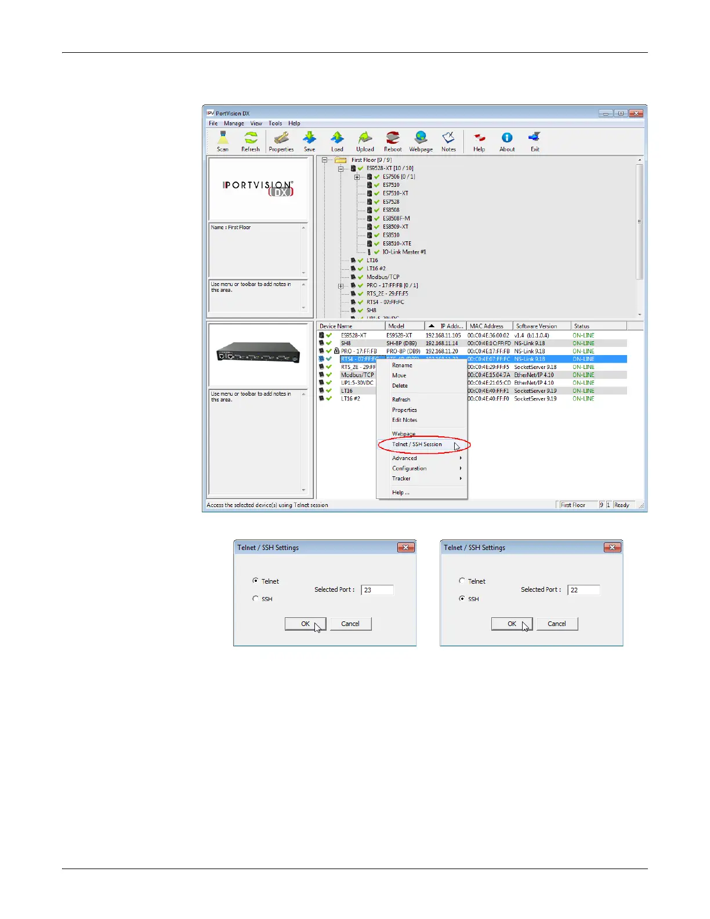710x919 pixels.
Task: Sort by Software Version column header
Action: click(x=542, y=326)
